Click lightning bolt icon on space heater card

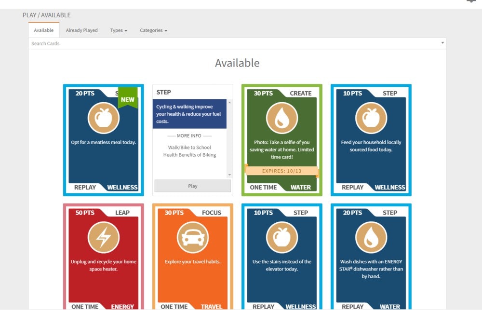pyautogui.click(x=103, y=237)
